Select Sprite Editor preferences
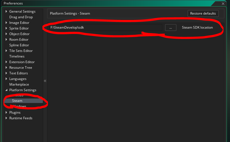The height and width of the screenshot is (142, 230). (x=19, y=28)
